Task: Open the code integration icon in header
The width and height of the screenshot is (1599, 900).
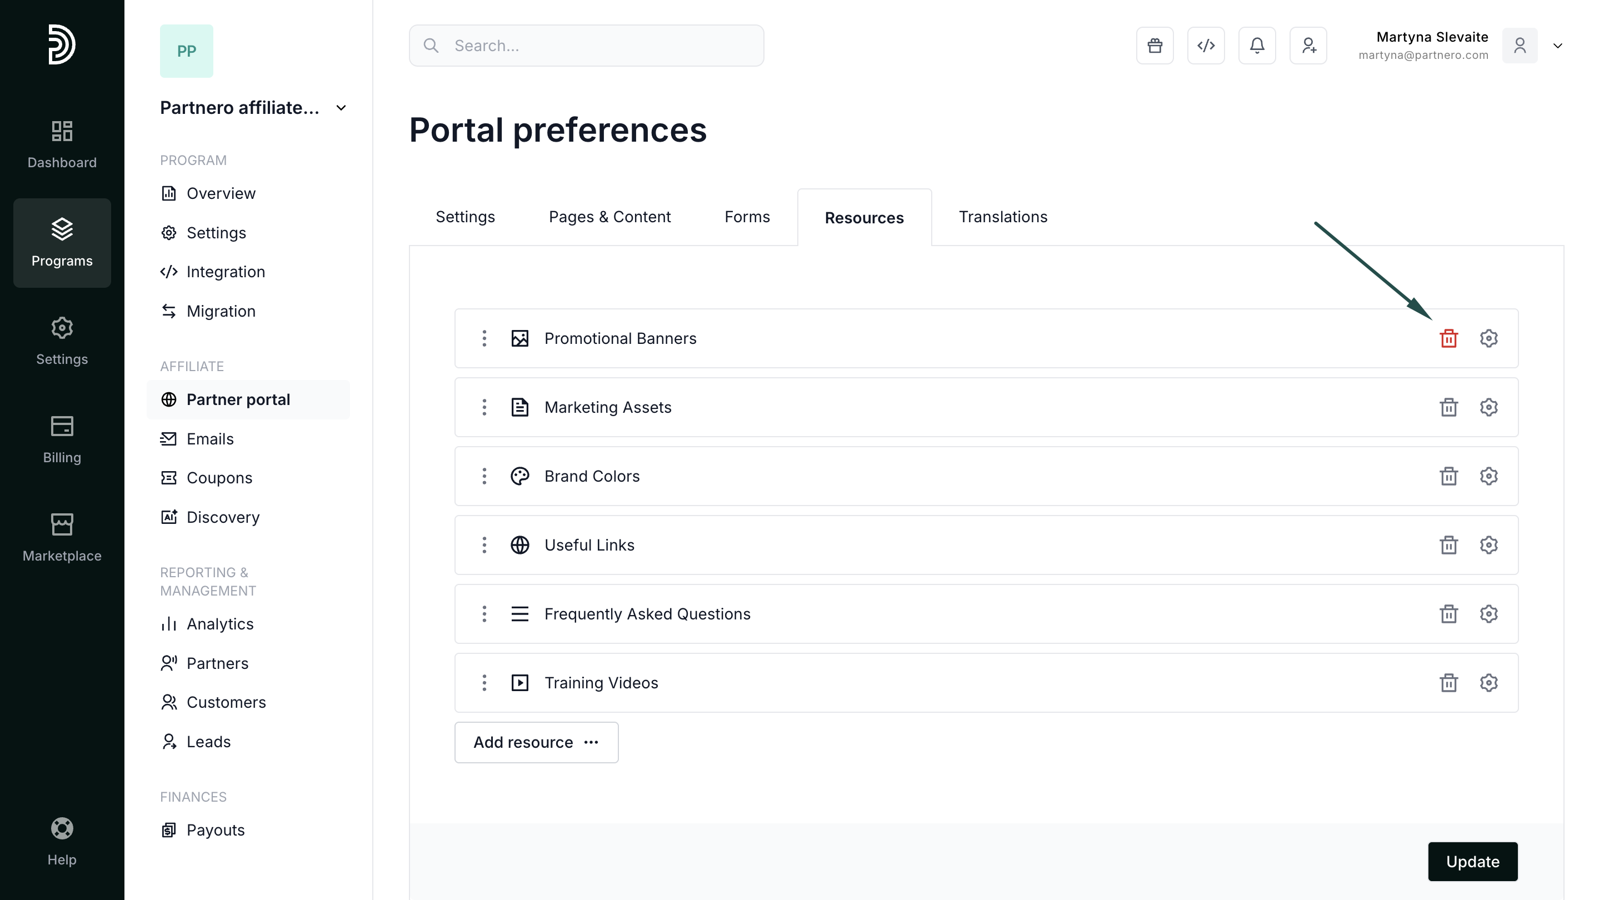Action: point(1206,46)
